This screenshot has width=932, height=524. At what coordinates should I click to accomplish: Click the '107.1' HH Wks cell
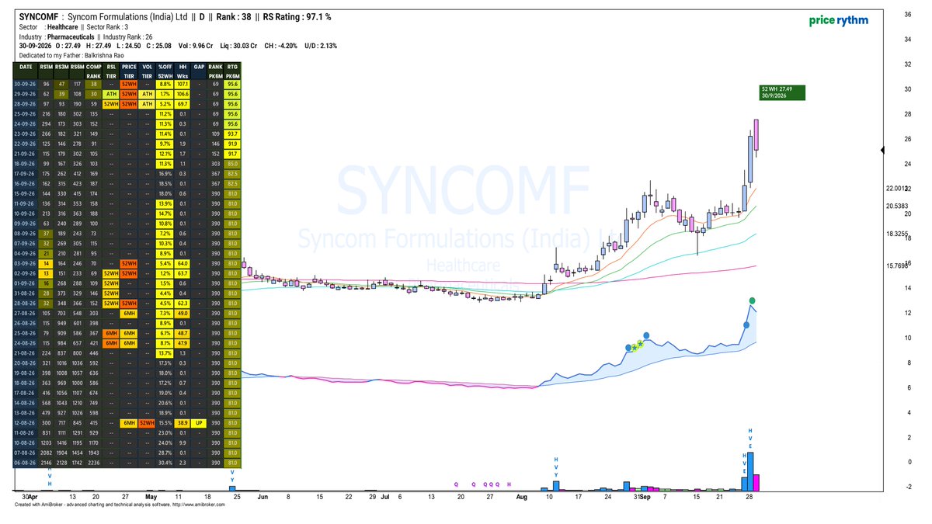tap(183, 84)
